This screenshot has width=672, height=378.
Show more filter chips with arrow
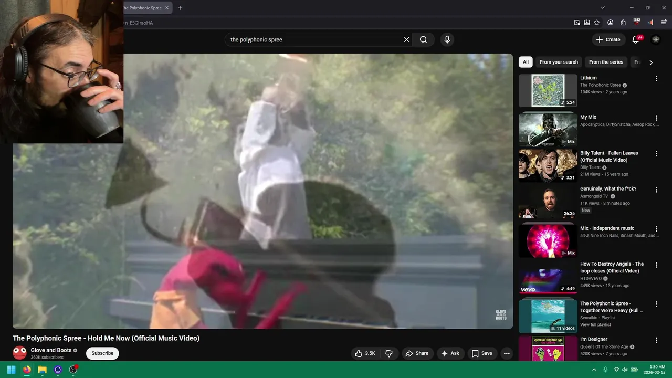[651, 62]
